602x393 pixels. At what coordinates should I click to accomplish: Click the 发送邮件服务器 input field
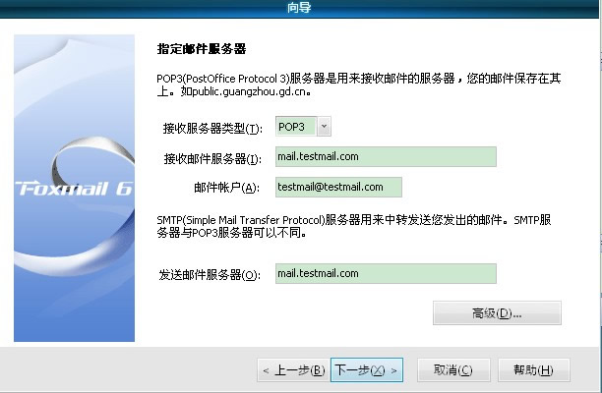[386, 274]
